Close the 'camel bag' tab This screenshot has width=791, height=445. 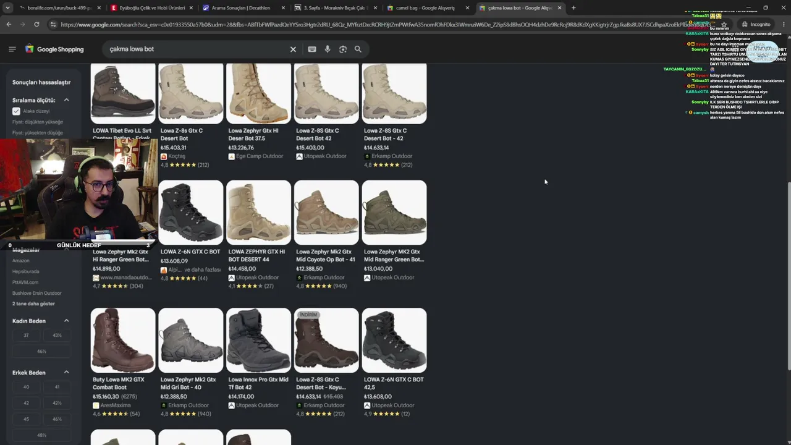(468, 8)
